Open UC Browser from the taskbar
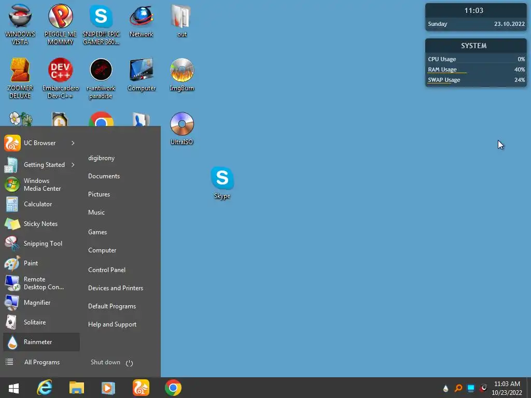Screen dimensions: 531x398 coord(141,388)
